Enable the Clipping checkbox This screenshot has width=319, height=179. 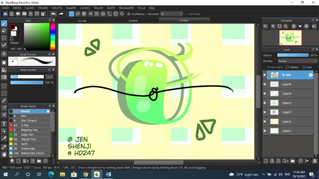287,67
